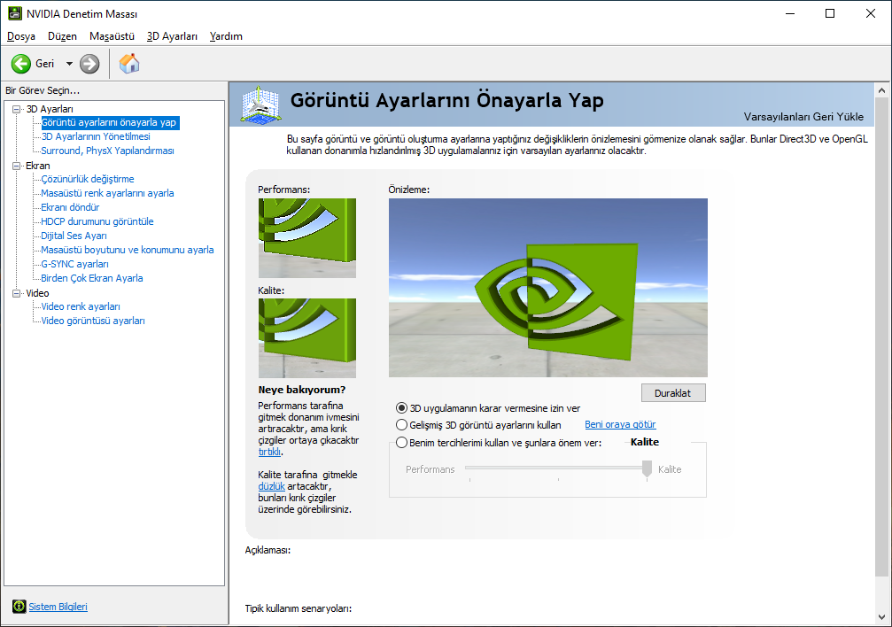Click the Kalite thumbnail image
Image resolution: width=892 pixels, height=627 pixels.
tap(307, 338)
